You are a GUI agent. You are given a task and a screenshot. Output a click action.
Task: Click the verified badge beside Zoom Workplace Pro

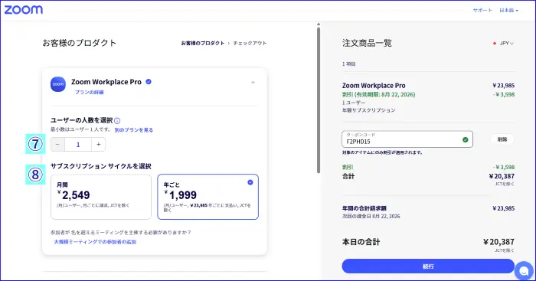tap(149, 82)
